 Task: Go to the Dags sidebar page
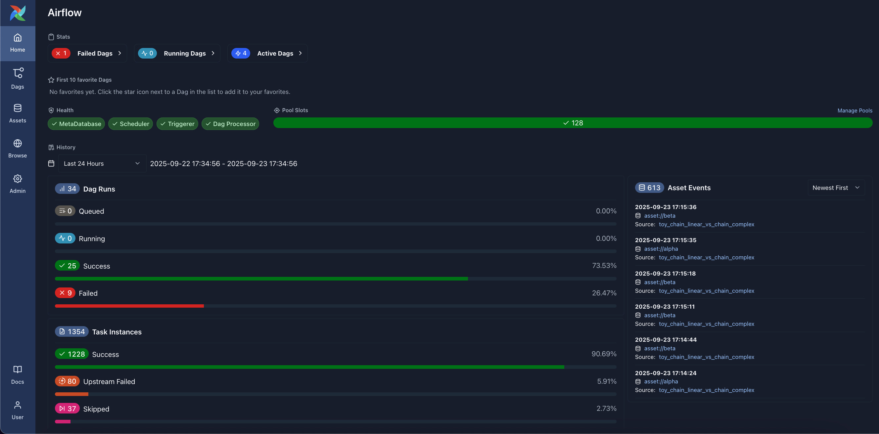[x=18, y=79]
